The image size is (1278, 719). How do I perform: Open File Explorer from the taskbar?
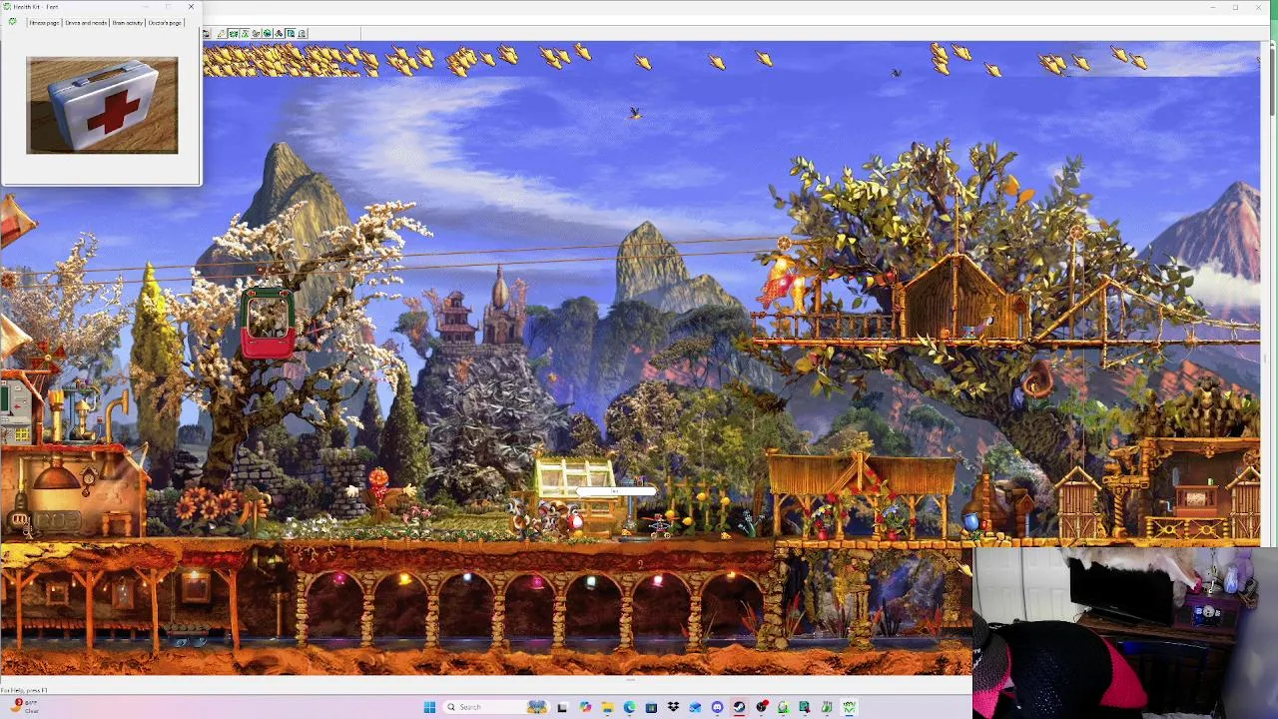click(607, 707)
